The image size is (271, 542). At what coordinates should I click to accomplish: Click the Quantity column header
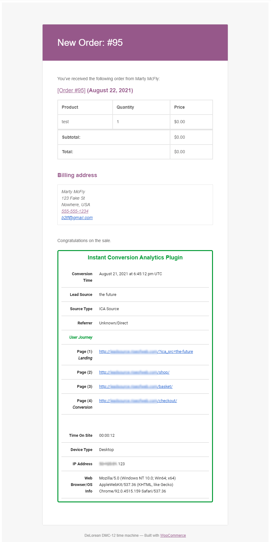(125, 107)
